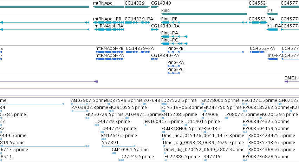This screenshot has width=299, height=162.
Task: Click the AM03907.3prime EST label
Action: [x=90, y=108]
